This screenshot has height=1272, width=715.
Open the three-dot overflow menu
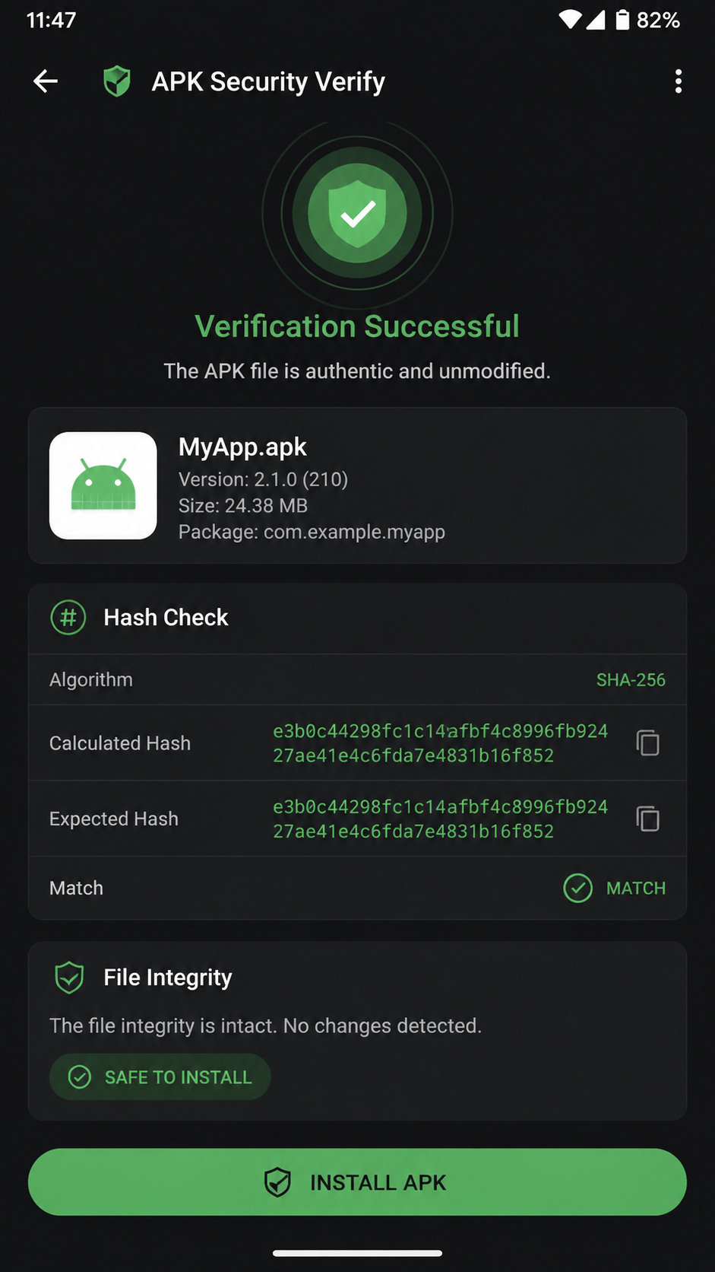[x=678, y=81]
